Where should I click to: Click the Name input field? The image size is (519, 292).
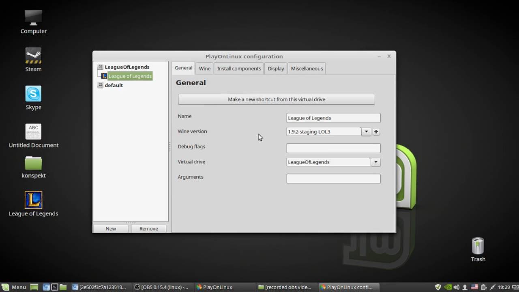[x=333, y=118]
